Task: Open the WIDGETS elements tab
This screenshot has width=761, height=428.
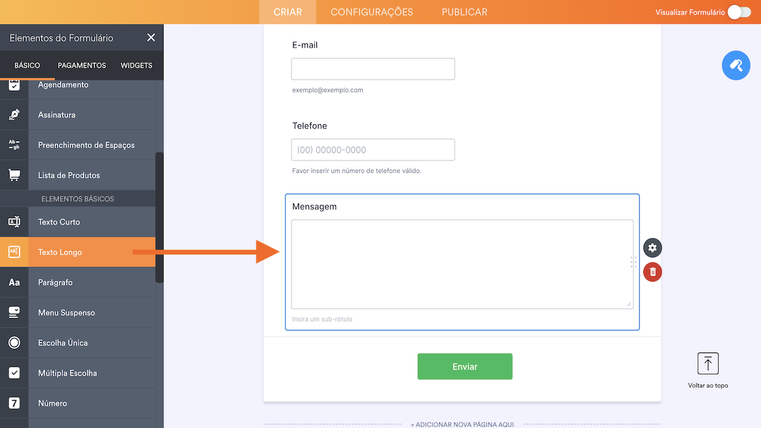Action: click(x=137, y=65)
